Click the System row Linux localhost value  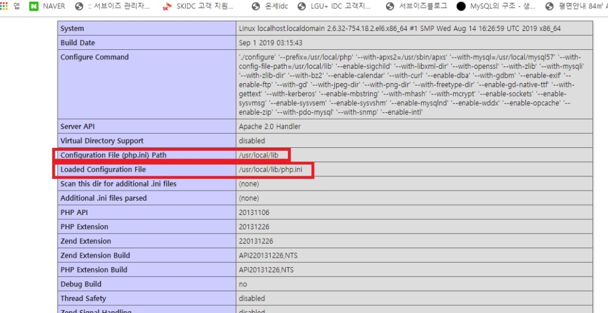click(x=399, y=29)
